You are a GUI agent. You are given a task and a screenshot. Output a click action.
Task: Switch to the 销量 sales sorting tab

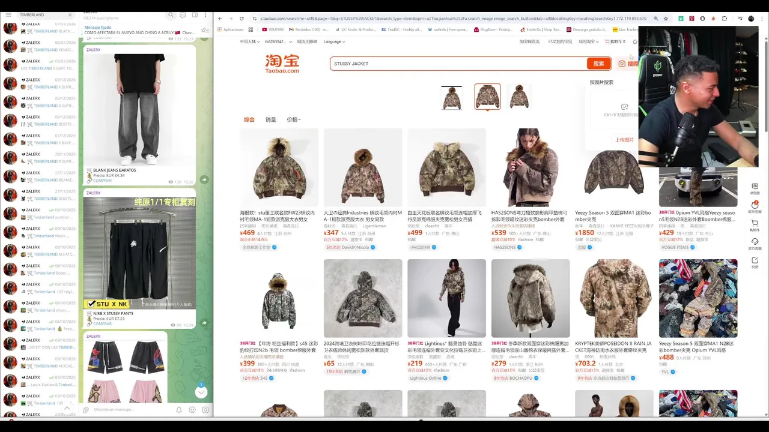[271, 119]
